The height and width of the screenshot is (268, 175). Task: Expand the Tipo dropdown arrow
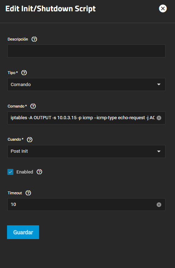click(x=159, y=84)
